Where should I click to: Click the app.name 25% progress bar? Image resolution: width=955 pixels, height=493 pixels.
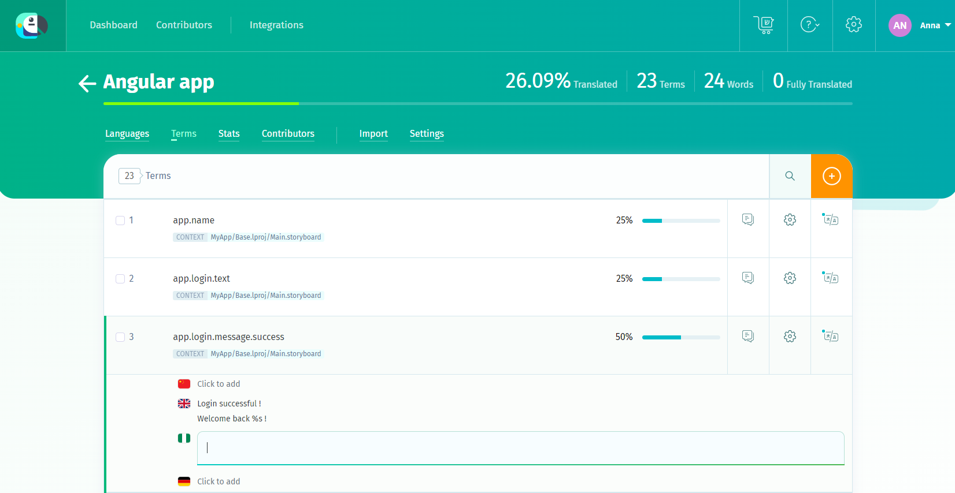pyautogui.click(x=681, y=221)
